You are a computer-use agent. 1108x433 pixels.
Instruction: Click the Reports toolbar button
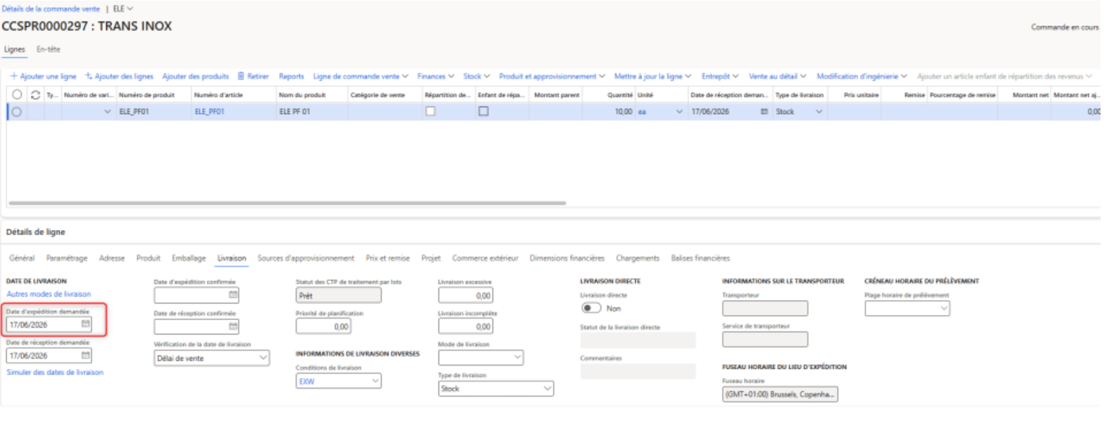coord(291,76)
